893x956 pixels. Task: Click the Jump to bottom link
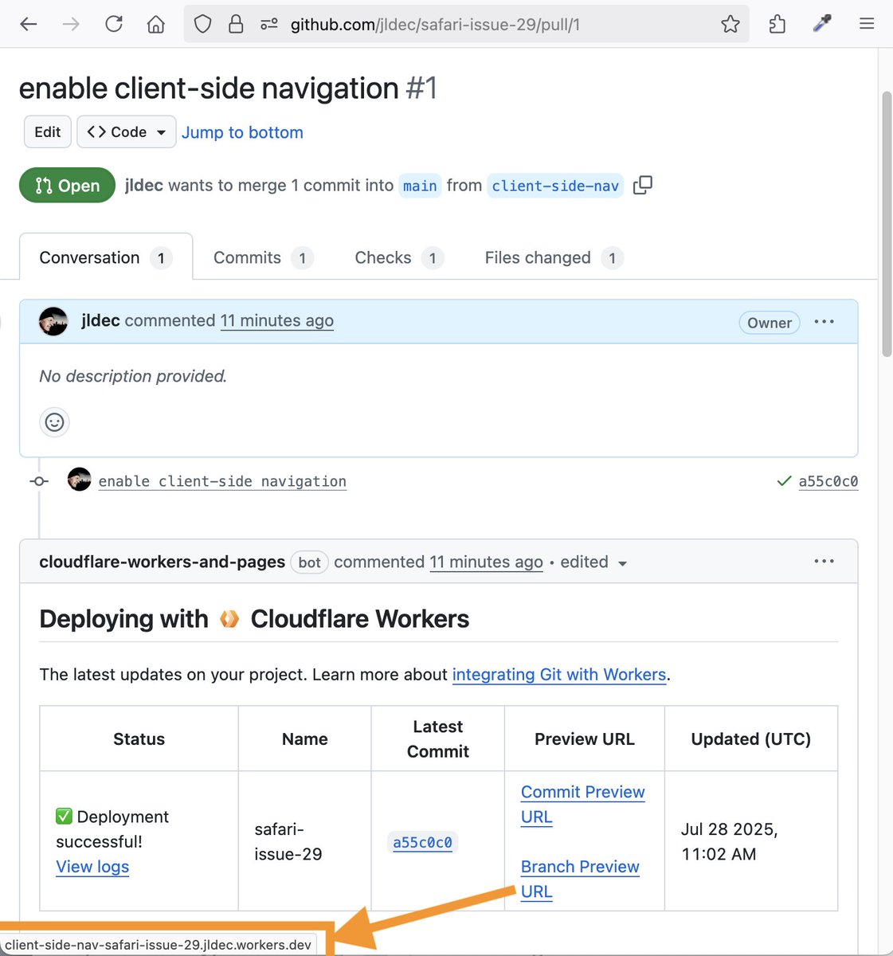[x=242, y=132]
